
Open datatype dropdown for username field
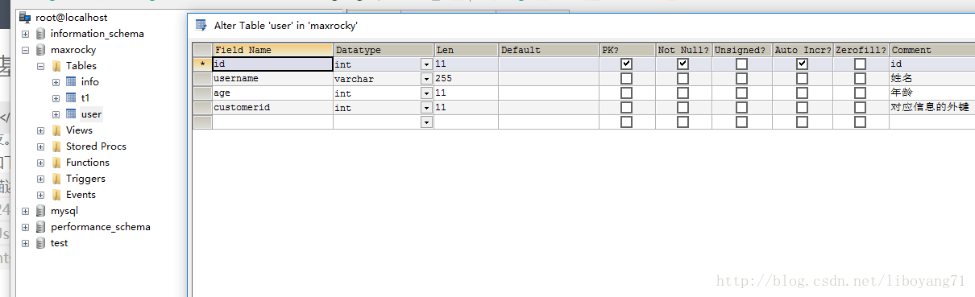[426, 78]
